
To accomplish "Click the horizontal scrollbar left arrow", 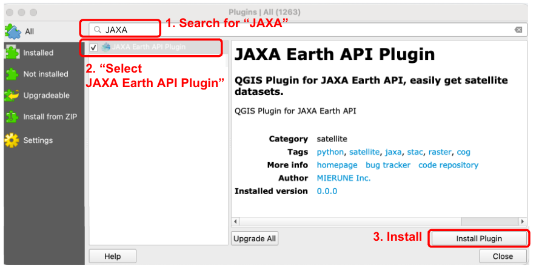I will point(235,221).
